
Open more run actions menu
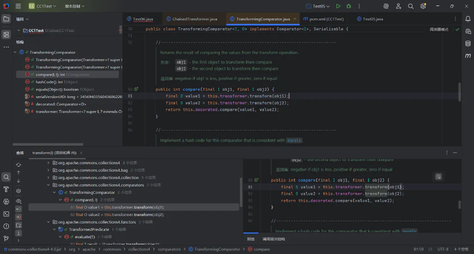[x=359, y=6]
